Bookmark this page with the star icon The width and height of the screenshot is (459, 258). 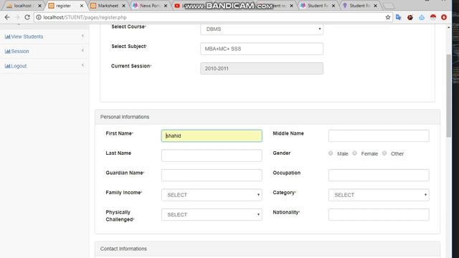click(388, 17)
